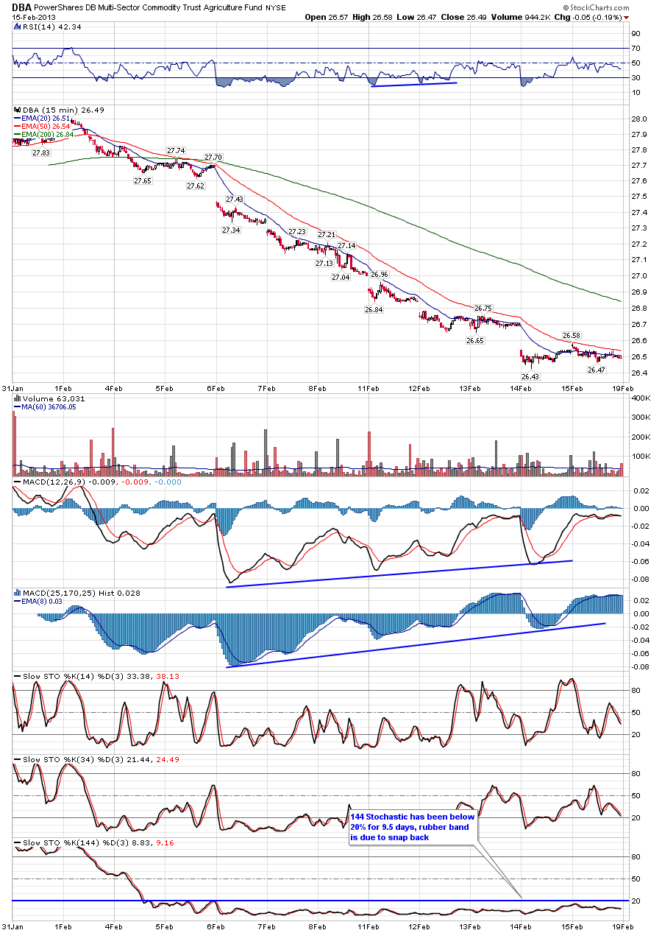Click the EMA(200) 26.84 legend entry
The height and width of the screenshot is (933, 662).
(48, 134)
